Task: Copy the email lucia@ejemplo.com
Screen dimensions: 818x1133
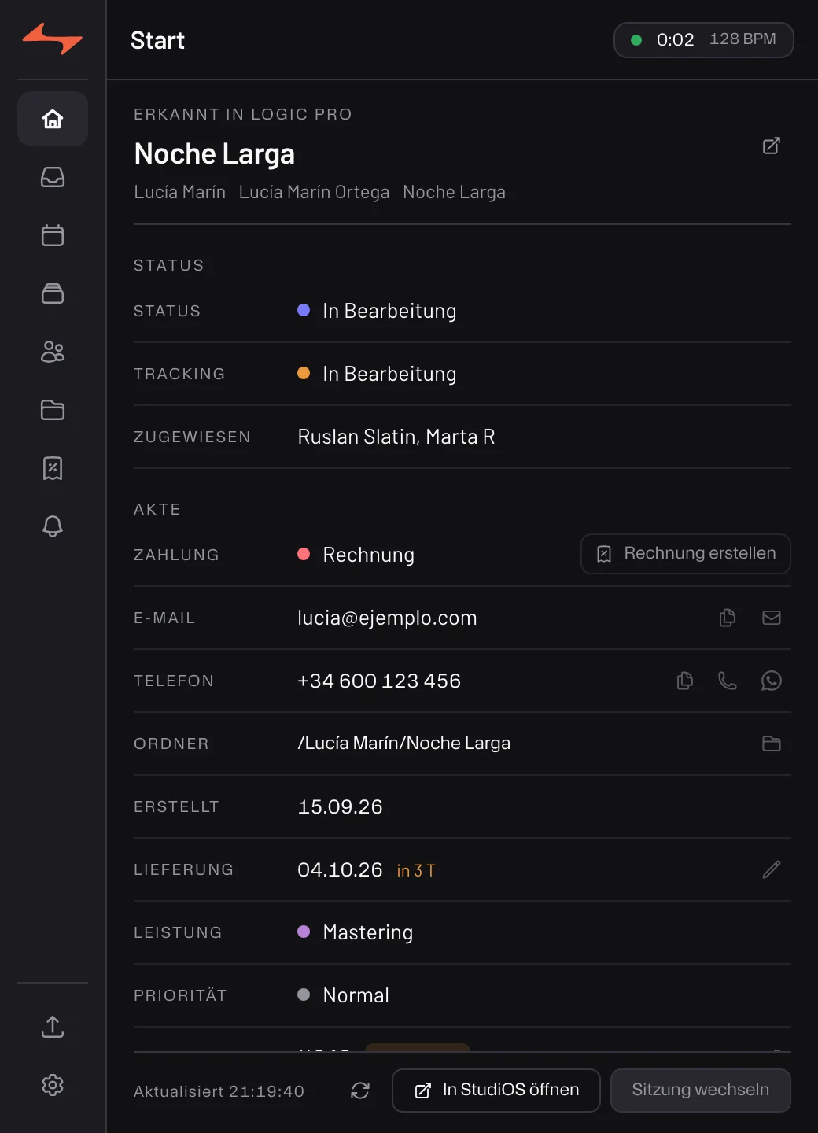Action: [x=728, y=618]
